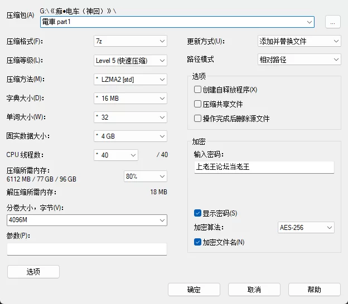Click the browse "..." button for archive path
This screenshot has height=304, width=348.
coord(332,22)
